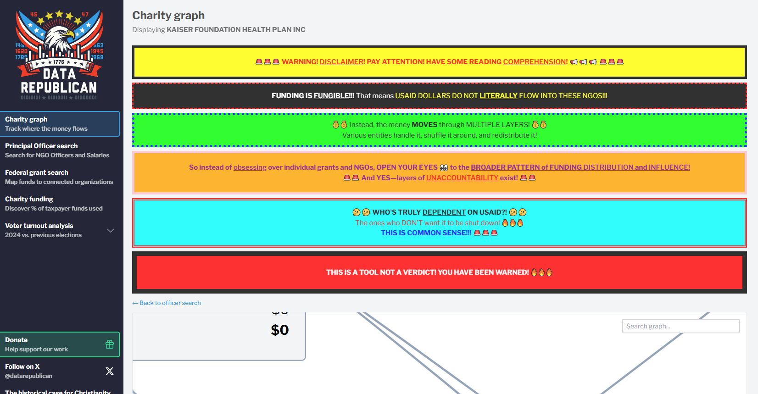This screenshot has width=758, height=394.
Task: Click THIS IS A TOOL NOT A VERDICT banner
Action: point(440,272)
